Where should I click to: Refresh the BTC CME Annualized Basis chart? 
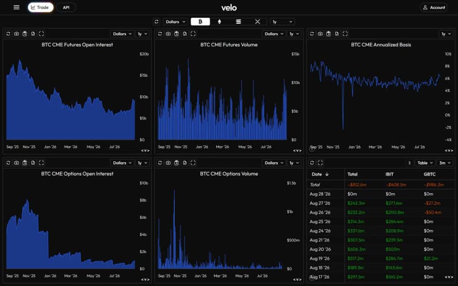(x=312, y=34)
